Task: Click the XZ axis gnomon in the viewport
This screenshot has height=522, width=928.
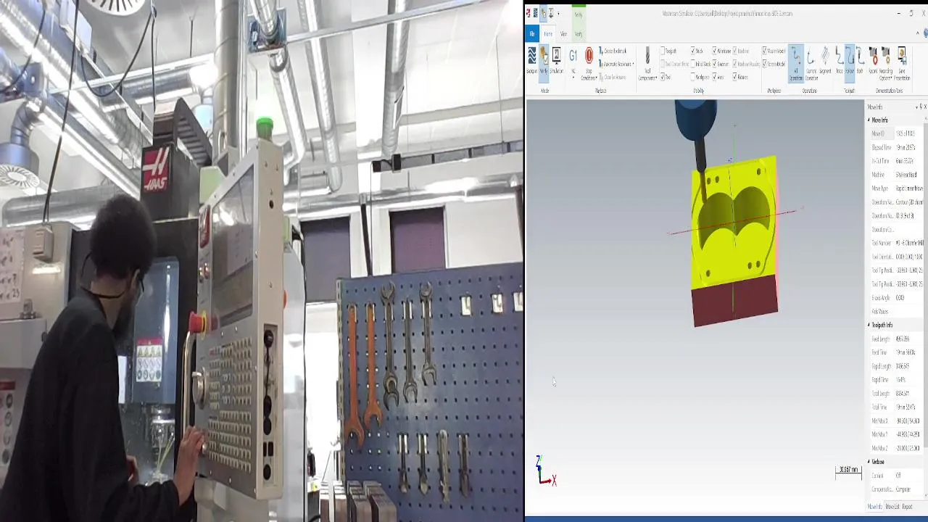Action: tap(545, 471)
